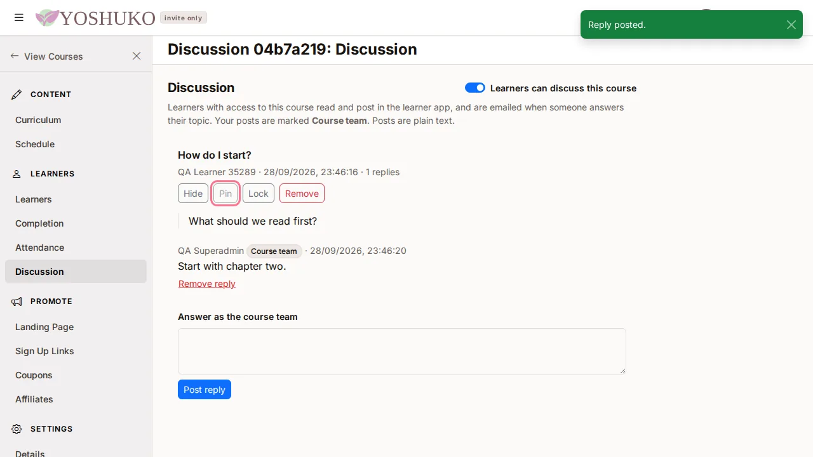Image resolution: width=813 pixels, height=457 pixels.
Task: Click the "Discussion 04b7a219: Discussion" page heading
Action: [x=292, y=50]
